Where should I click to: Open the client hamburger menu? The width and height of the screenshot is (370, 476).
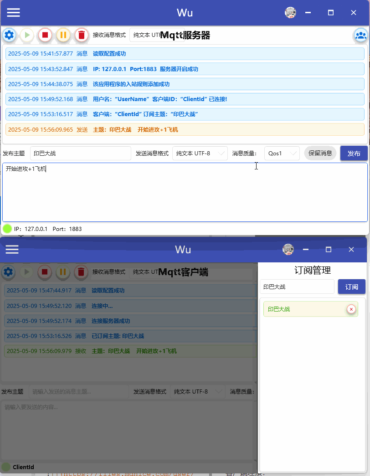(12, 249)
